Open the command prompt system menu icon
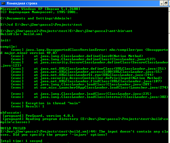 pos(3,3)
